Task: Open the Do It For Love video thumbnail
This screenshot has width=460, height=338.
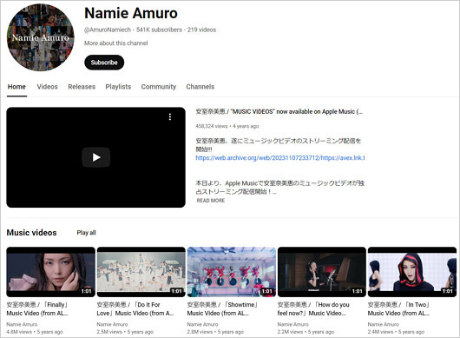Action: (141, 272)
